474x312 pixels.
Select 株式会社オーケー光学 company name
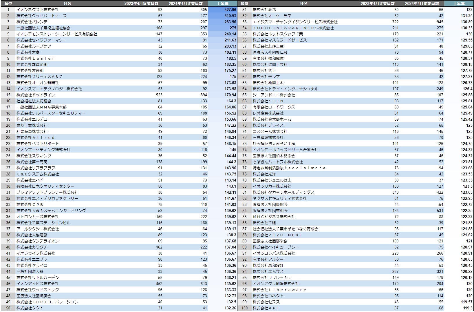pos(272,16)
